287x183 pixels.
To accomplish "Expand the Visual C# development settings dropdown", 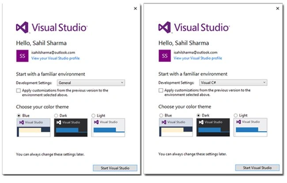I will point(233,82).
